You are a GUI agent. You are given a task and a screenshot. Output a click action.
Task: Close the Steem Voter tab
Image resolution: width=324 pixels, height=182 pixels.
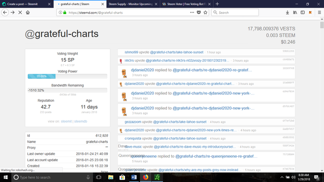(x=209, y=4)
